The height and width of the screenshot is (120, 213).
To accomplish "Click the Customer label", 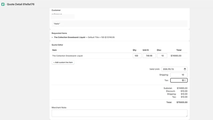I will pos(56,10).
